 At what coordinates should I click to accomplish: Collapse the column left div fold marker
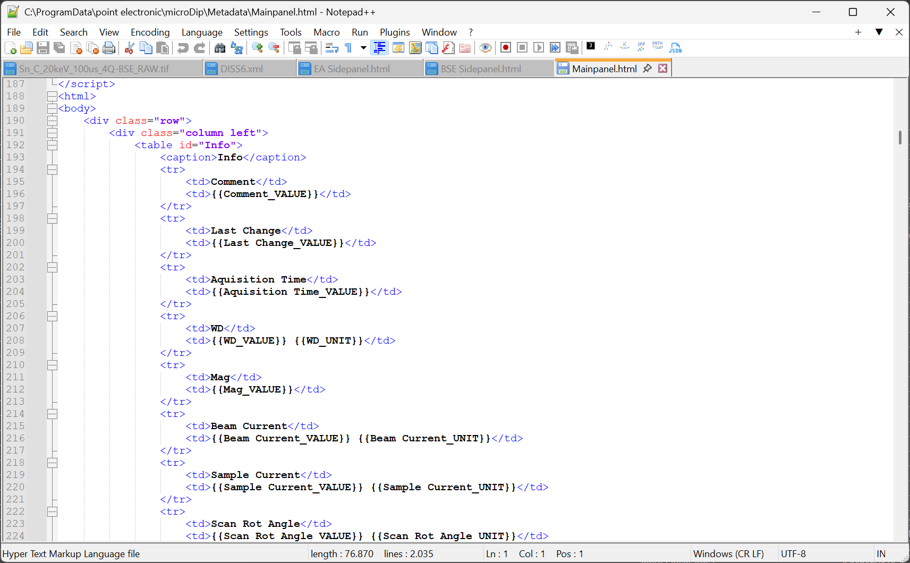click(52, 133)
